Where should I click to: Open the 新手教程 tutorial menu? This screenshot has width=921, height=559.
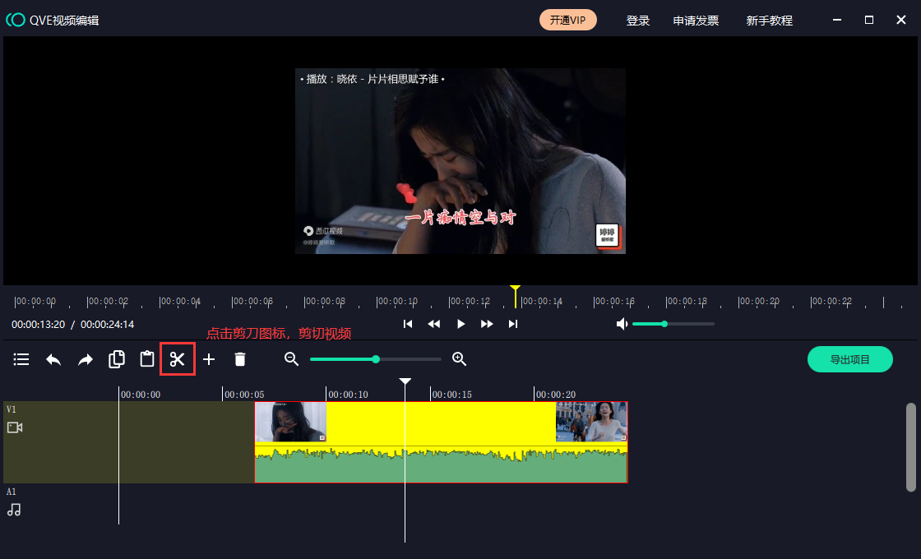[x=769, y=21]
